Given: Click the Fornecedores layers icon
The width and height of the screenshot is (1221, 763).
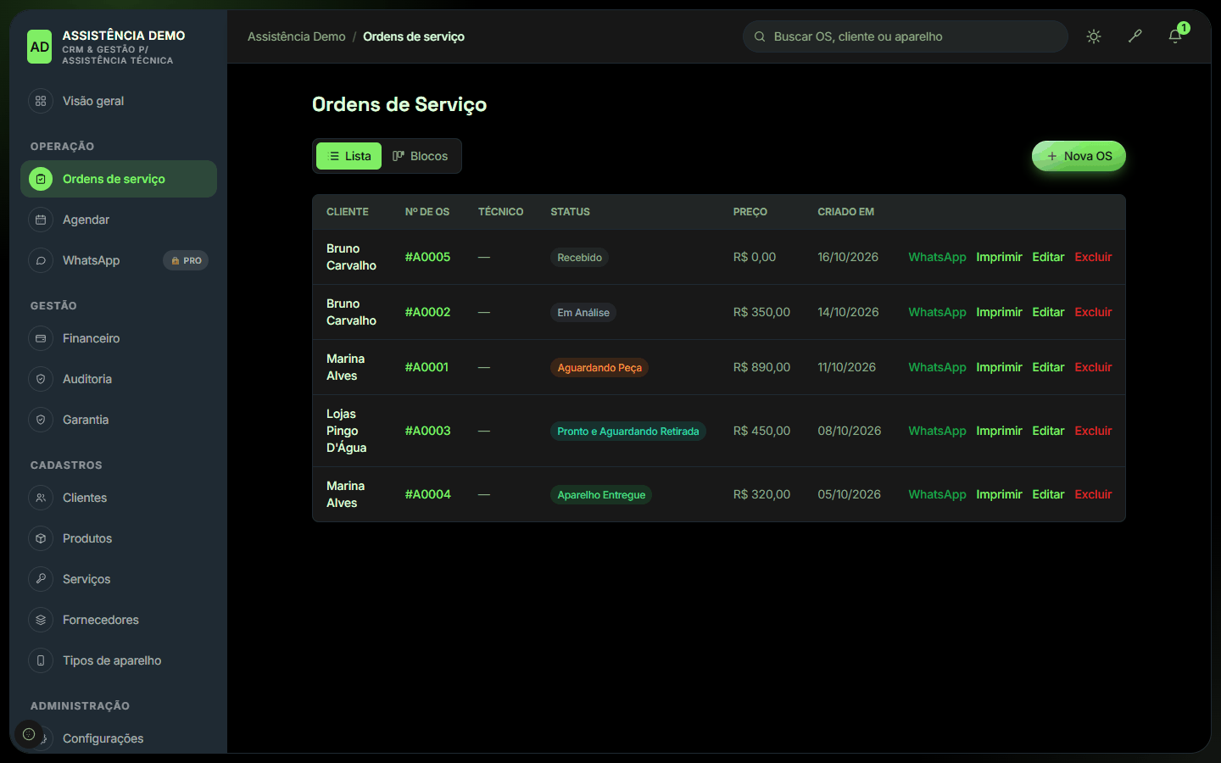Looking at the screenshot, I should pos(41,620).
